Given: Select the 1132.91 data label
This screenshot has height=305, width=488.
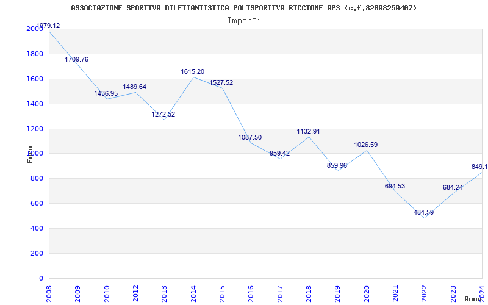Looking at the screenshot, I should 308,131.
